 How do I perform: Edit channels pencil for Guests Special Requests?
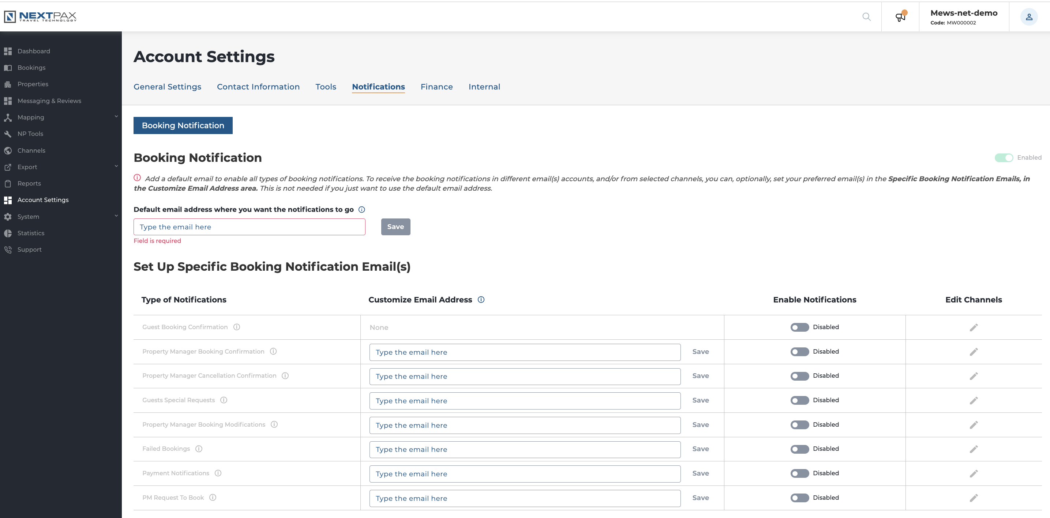974,400
